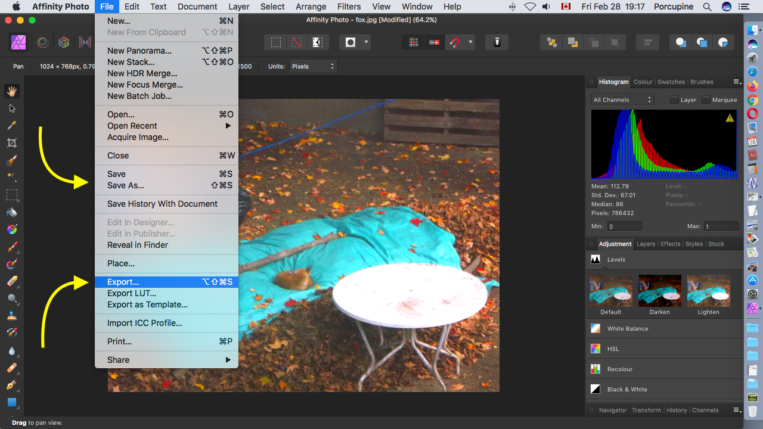Choose Export... from the File menu
Viewport: 763px width, 429px height.
[166, 282]
